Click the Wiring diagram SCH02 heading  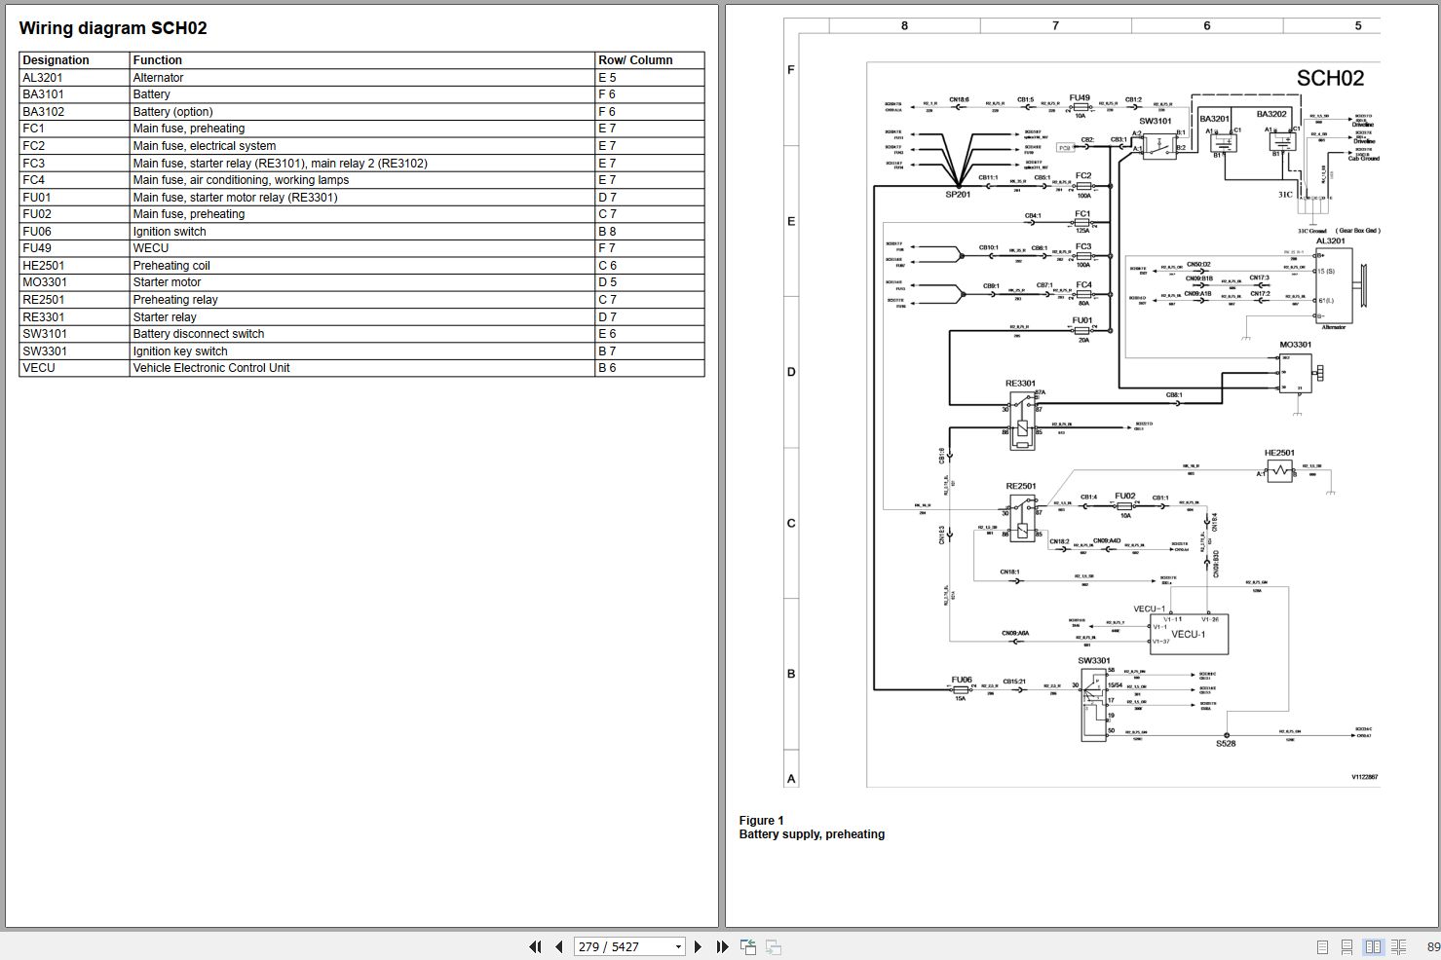coord(113,27)
